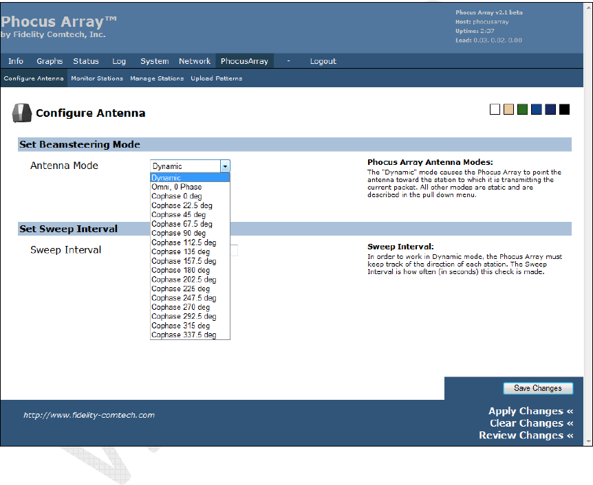
Task: Choose Cophase 270 deg option
Action: pyautogui.click(x=190, y=307)
